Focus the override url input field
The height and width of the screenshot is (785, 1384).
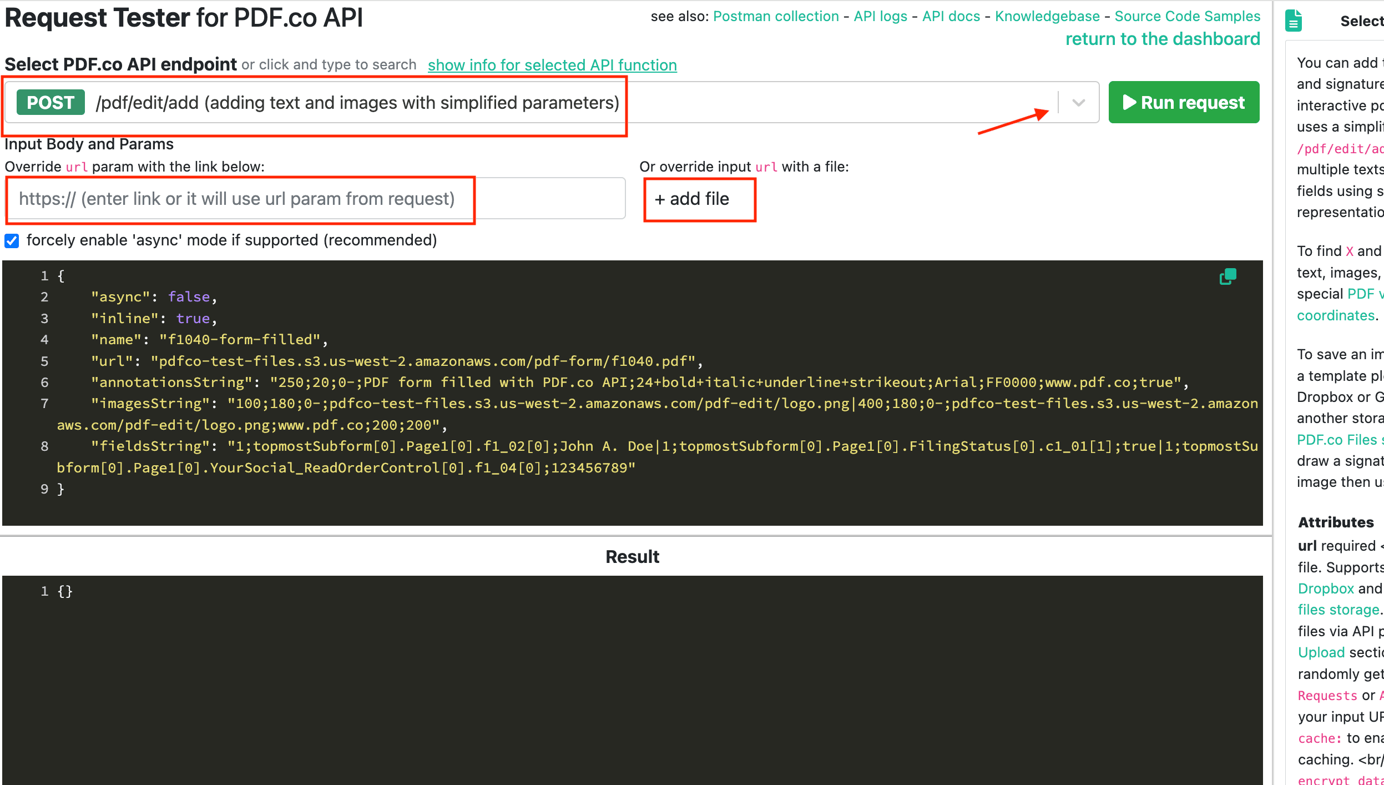click(x=315, y=199)
